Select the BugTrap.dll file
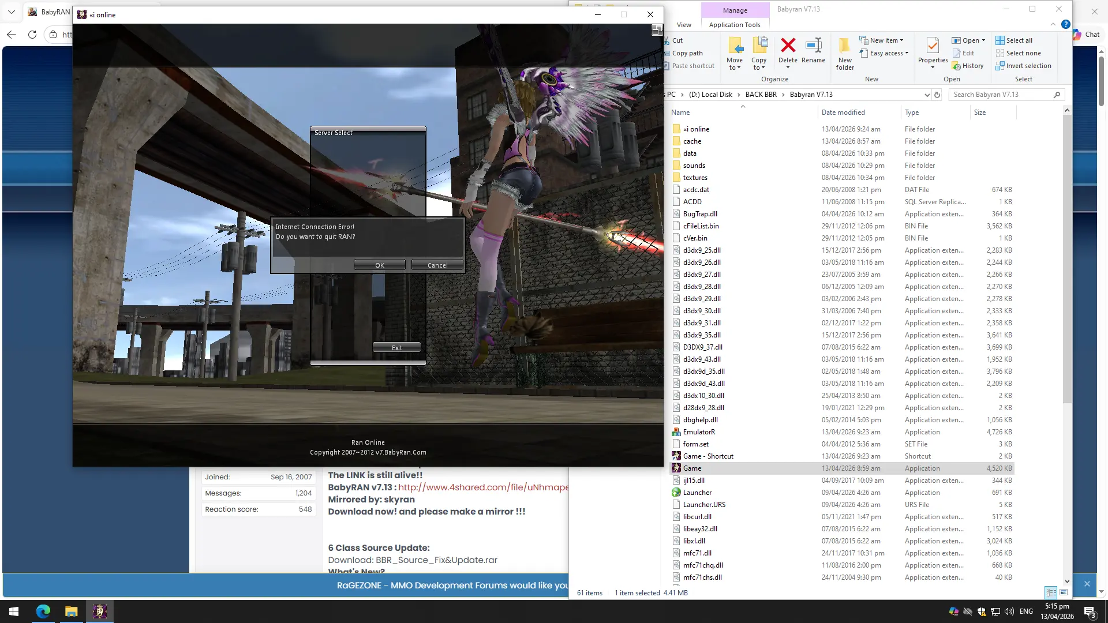The image size is (1108, 623). [842, 214]
